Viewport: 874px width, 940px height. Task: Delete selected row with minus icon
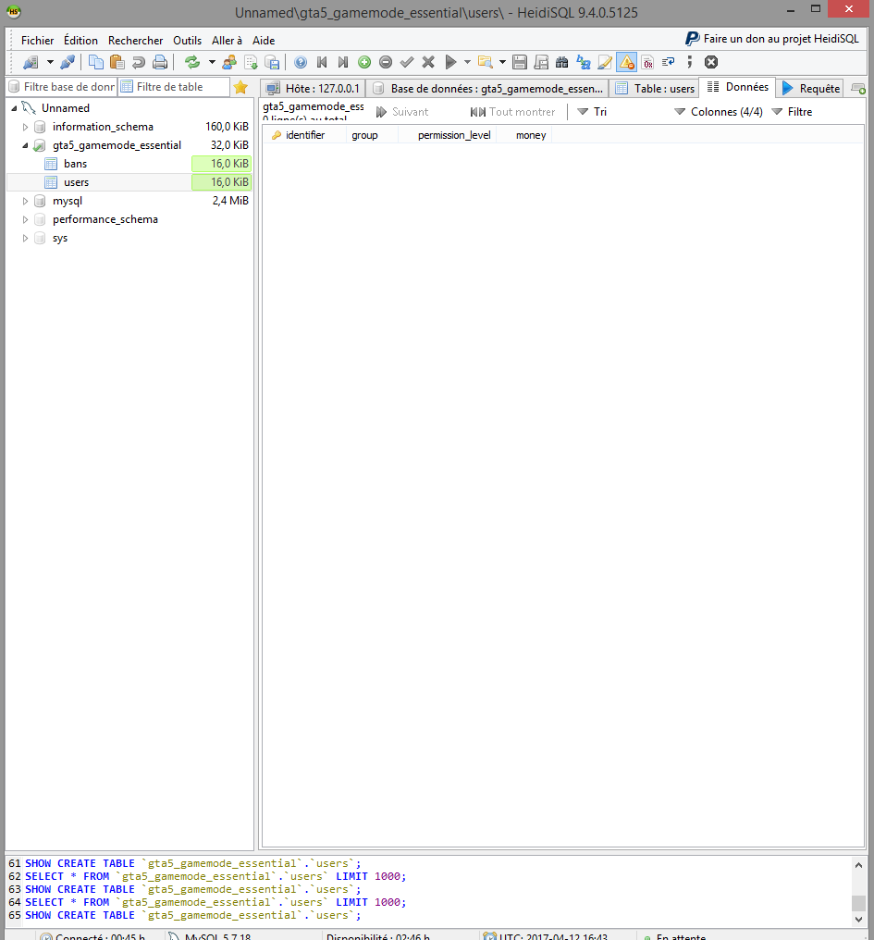point(386,62)
